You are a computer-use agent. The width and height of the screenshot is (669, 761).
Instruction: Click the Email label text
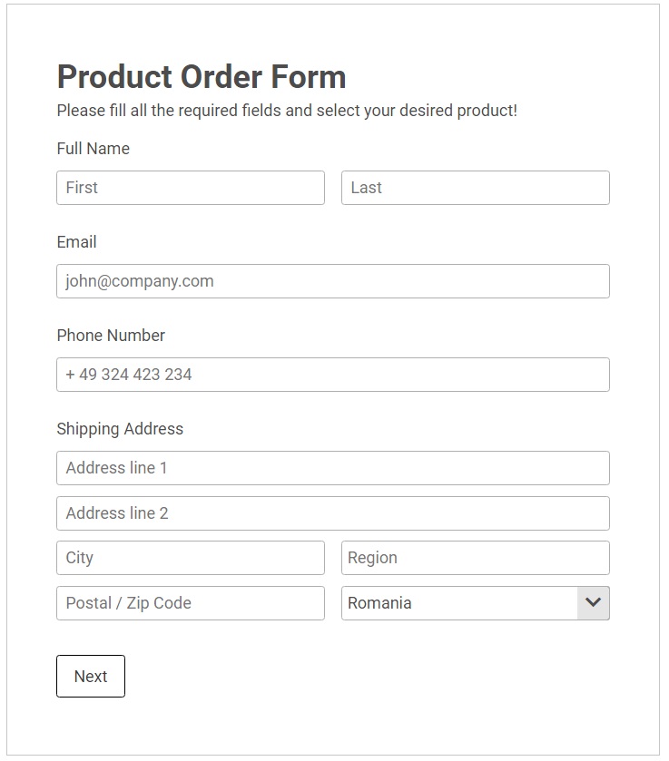point(76,242)
